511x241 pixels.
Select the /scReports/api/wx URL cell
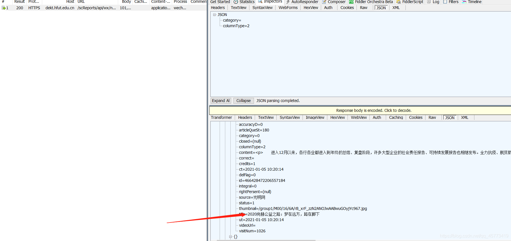(97, 8)
